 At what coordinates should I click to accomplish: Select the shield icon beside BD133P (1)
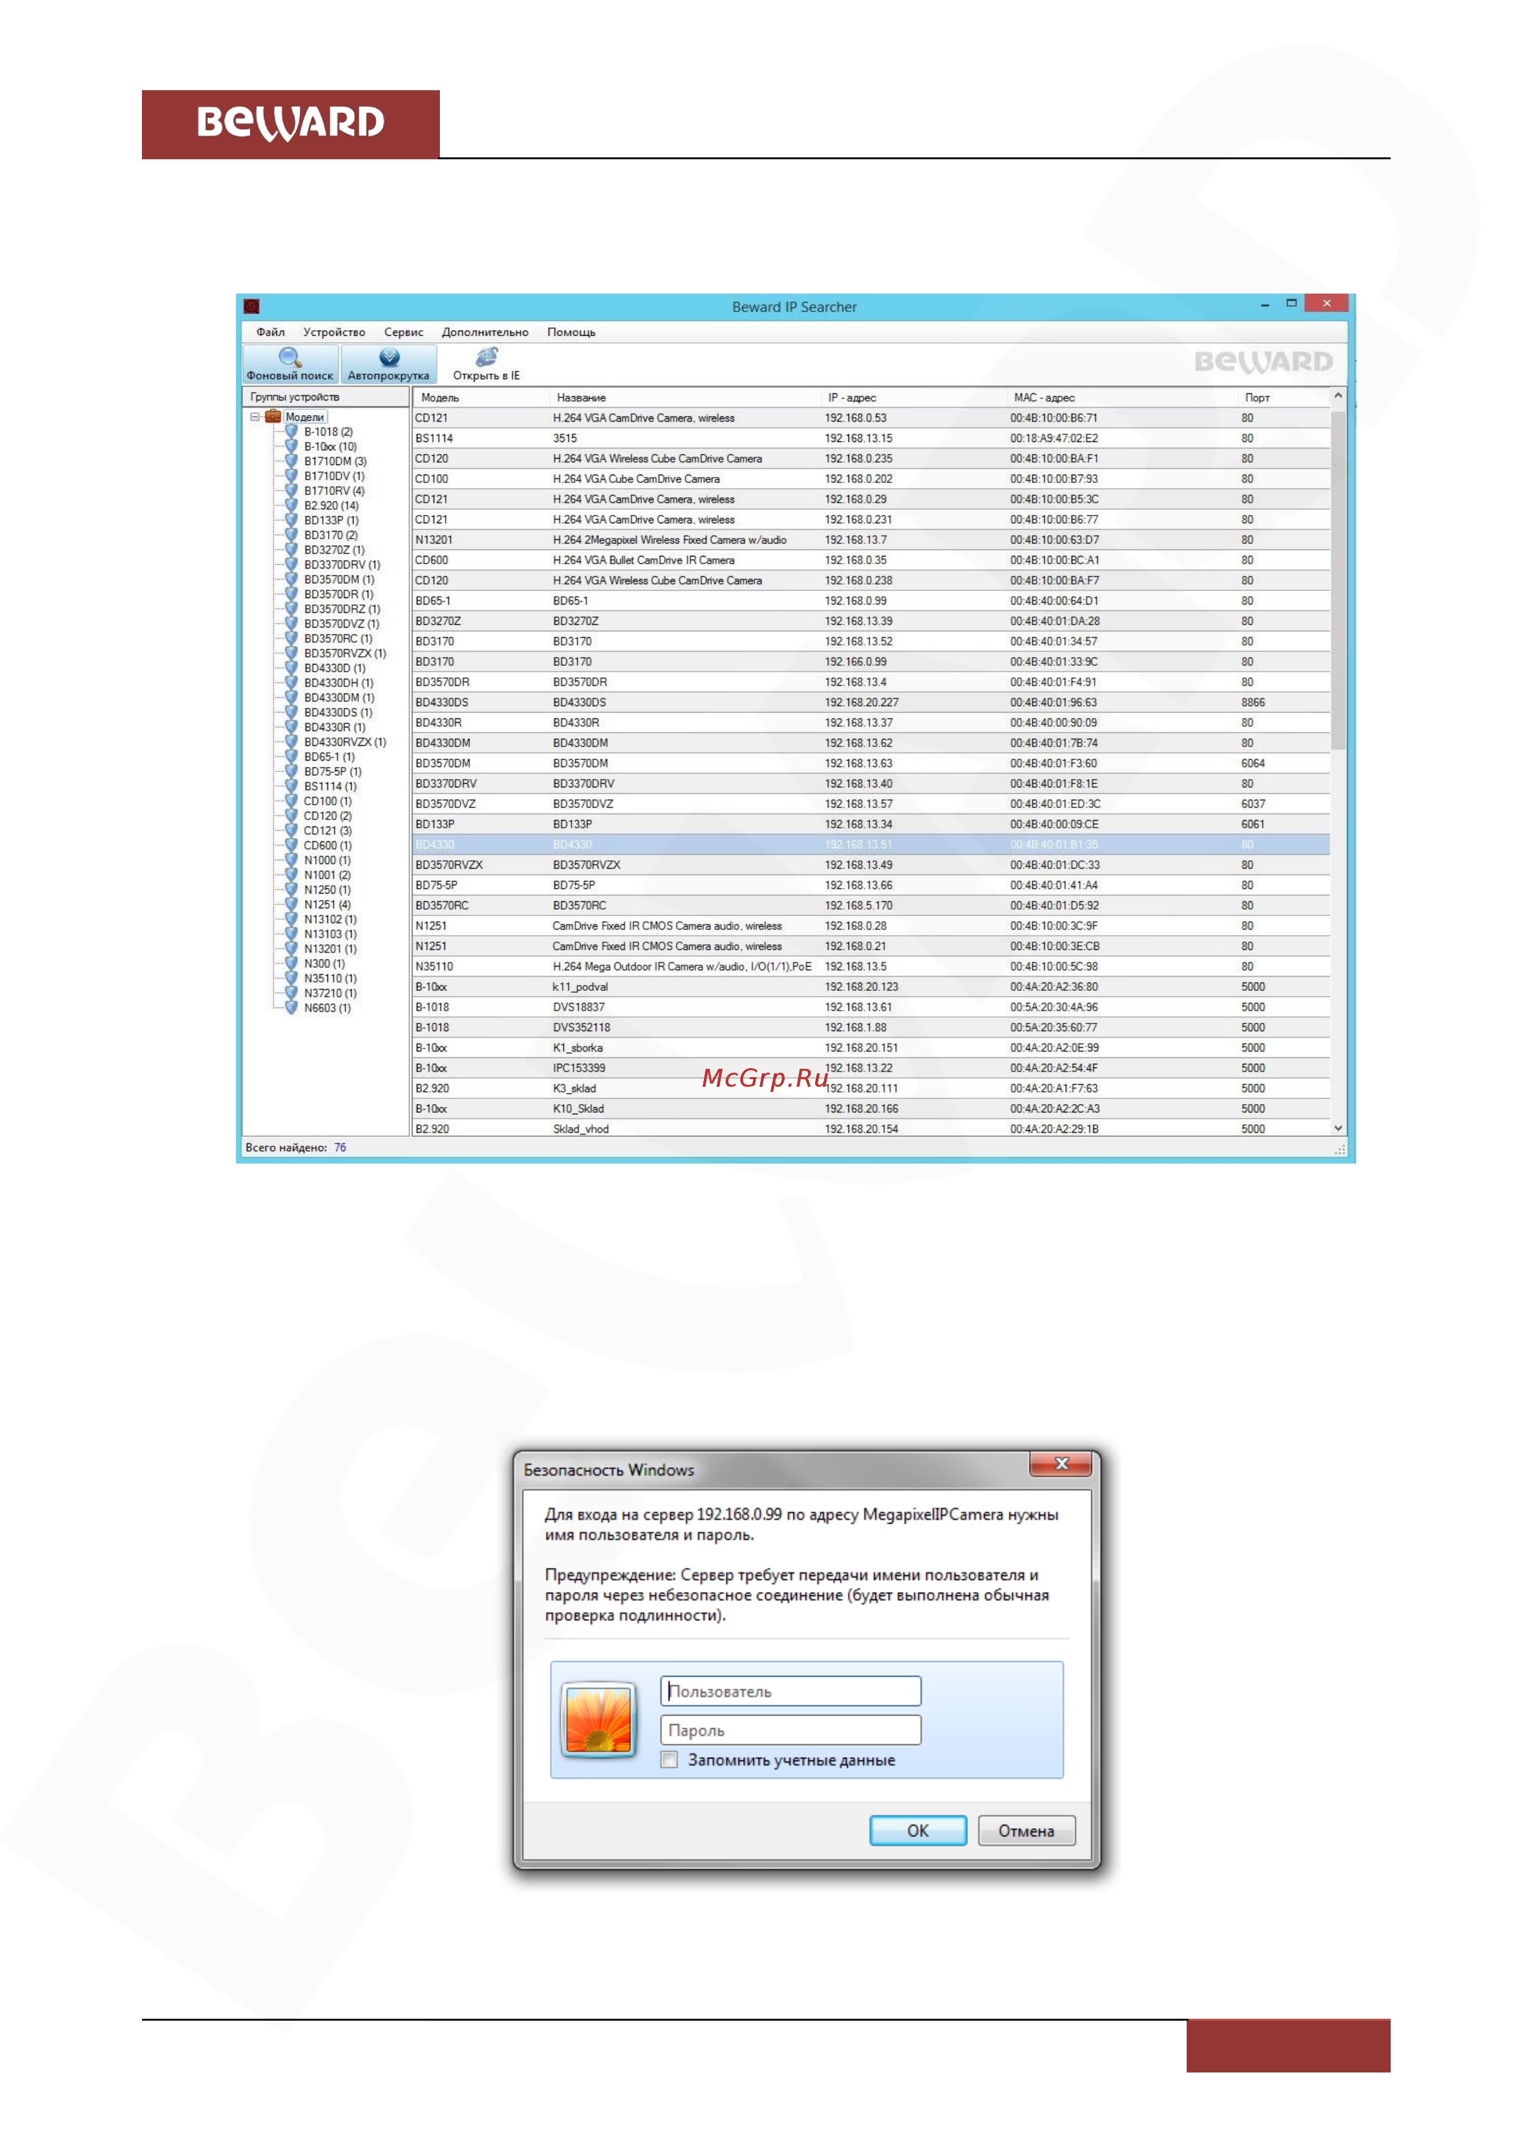[x=292, y=520]
